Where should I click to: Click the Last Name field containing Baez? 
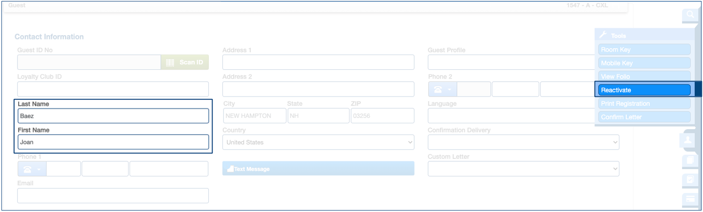click(113, 116)
